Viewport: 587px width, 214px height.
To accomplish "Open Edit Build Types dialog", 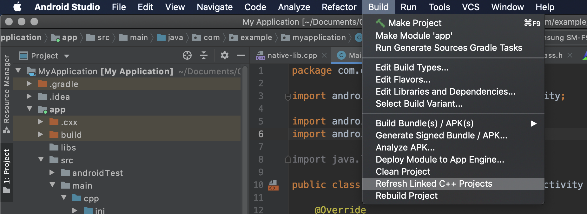I will pos(453,67).
